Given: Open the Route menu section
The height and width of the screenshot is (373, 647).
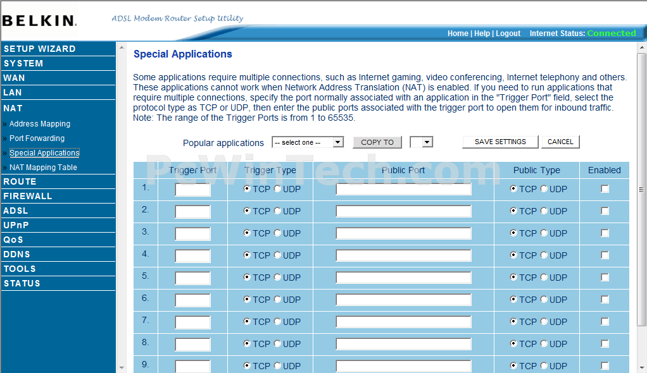Looking at the screenshot, I should pos(20,182).
